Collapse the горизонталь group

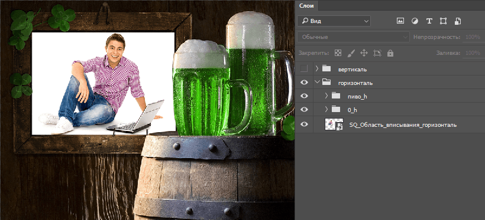point(317,82)
